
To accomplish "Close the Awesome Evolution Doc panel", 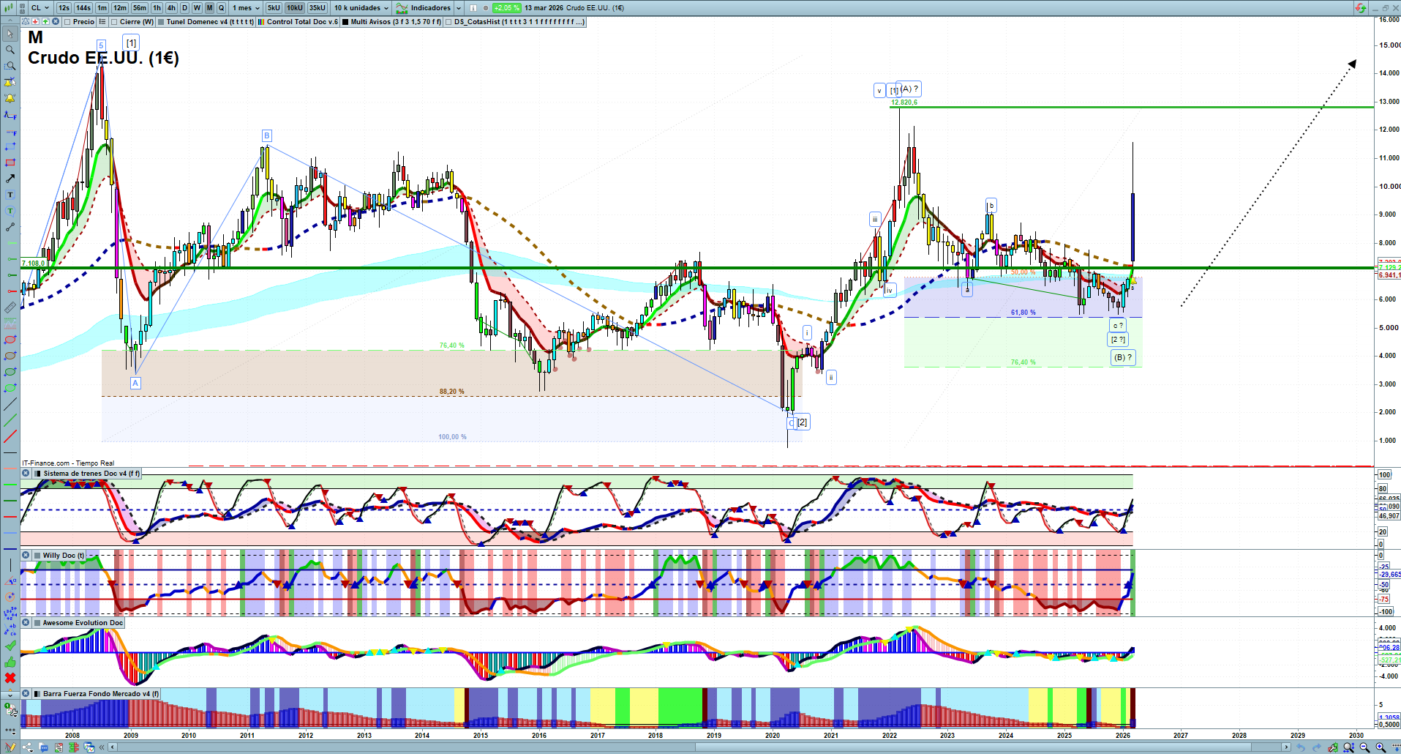I will pyautogui.click(x=26, y=623).
